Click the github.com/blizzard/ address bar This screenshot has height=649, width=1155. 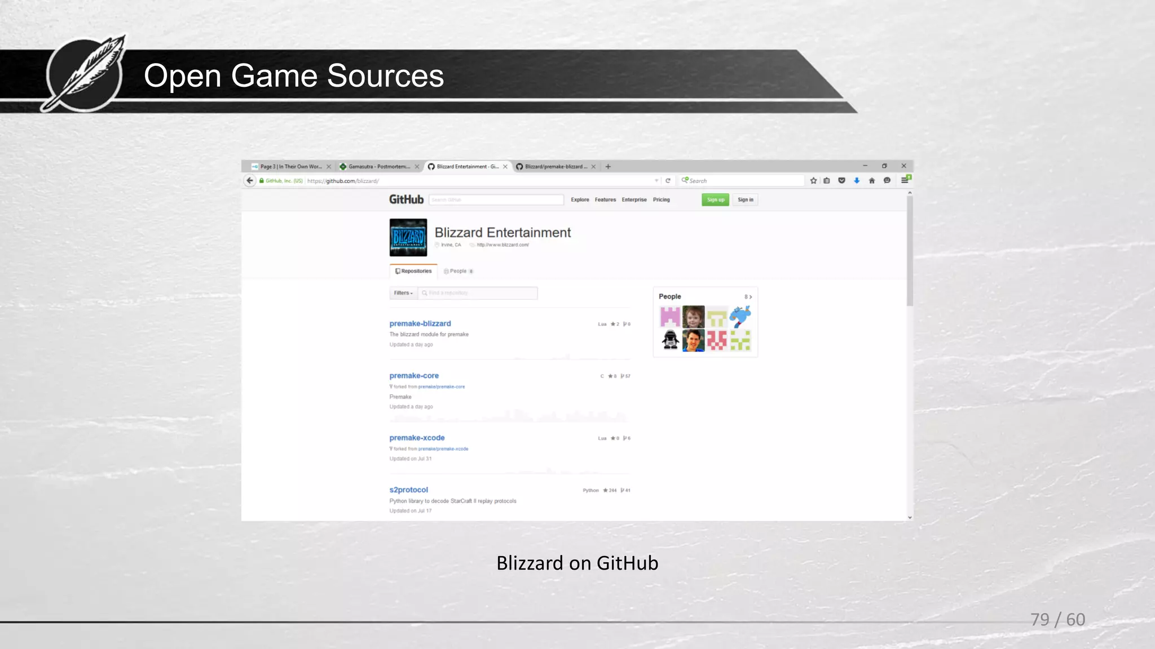479,181
